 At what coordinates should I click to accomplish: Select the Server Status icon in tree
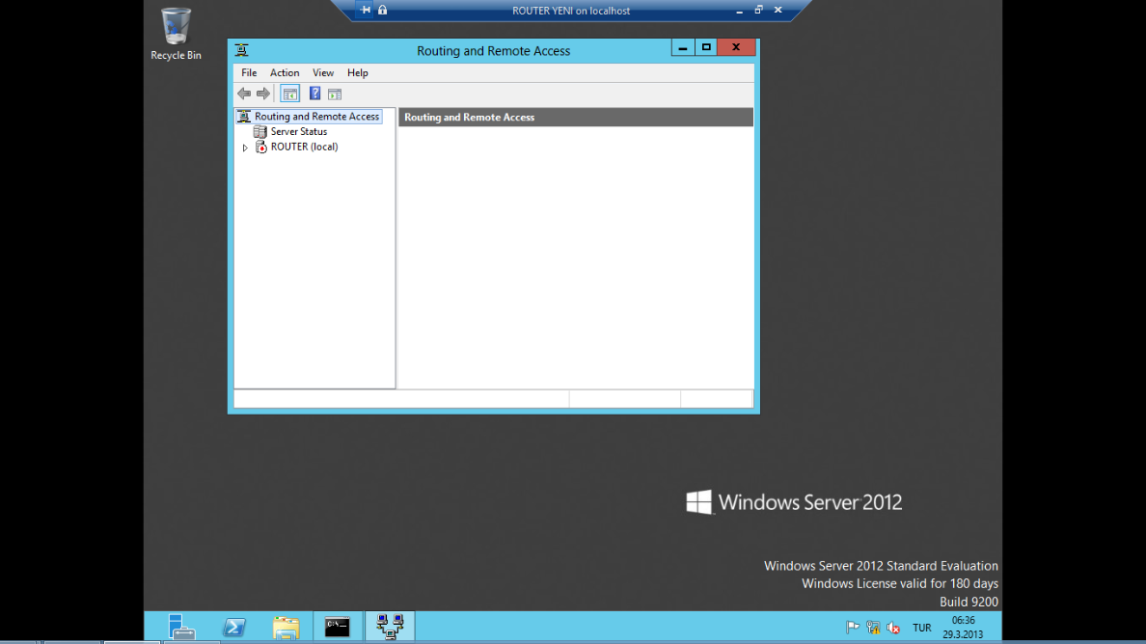[x=260, y=131]
